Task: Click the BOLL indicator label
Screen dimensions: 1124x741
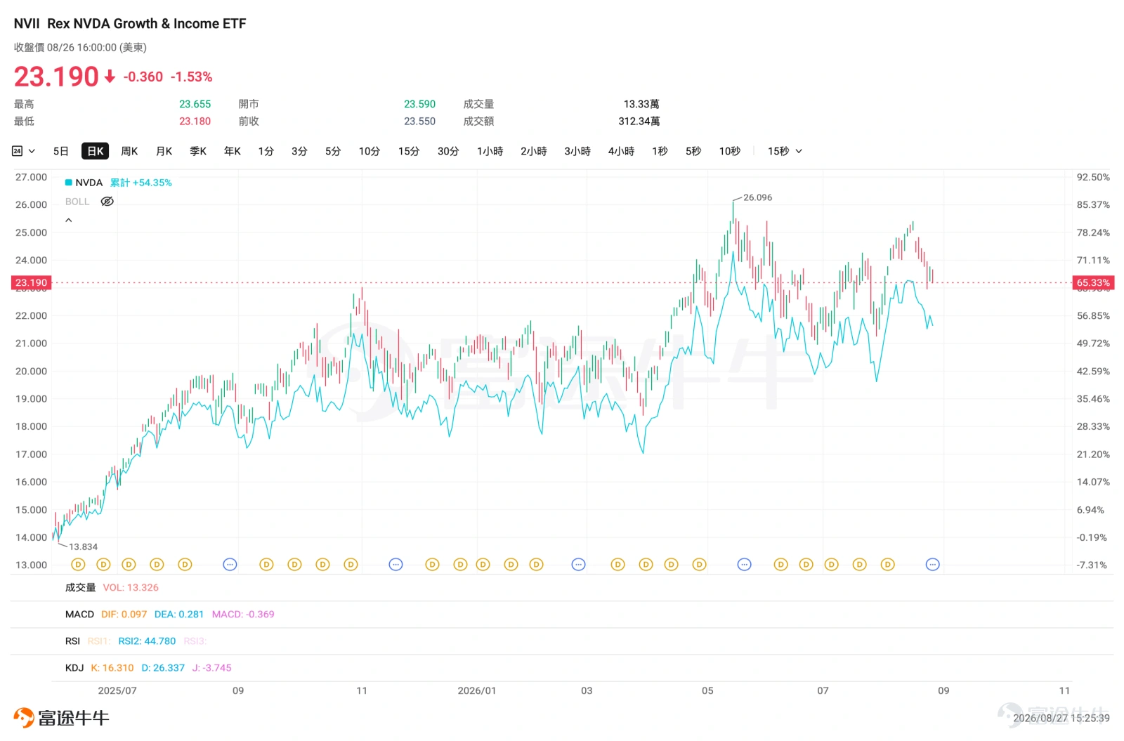Action: point(77,202)
